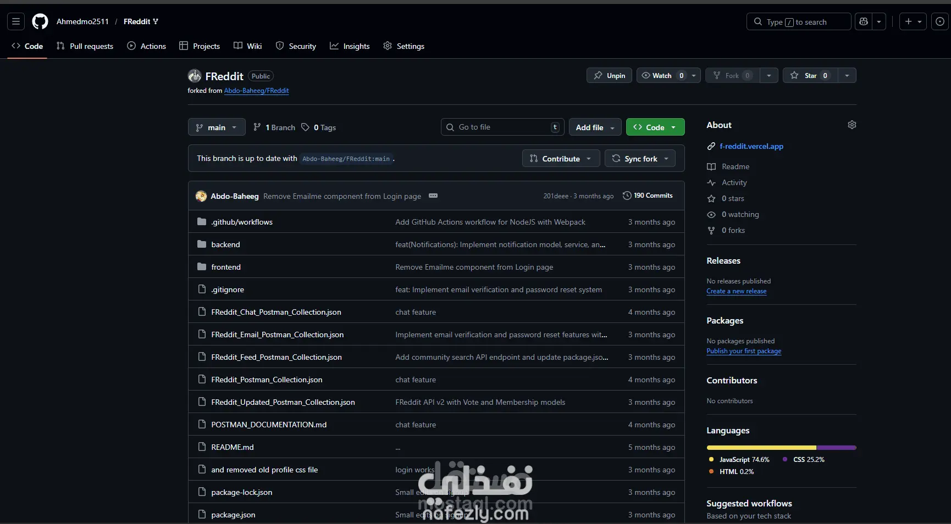View the 0 stars stargazers link
The height and width of the screenshot is (524, 951).
(732, 198)
